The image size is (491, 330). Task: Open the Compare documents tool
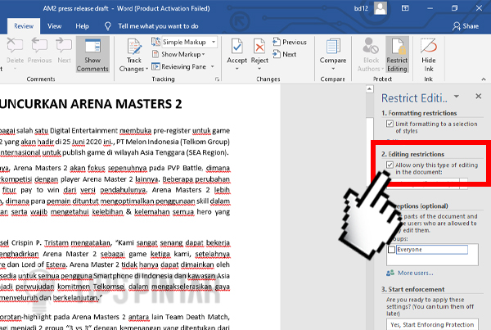tap(333, 47)
